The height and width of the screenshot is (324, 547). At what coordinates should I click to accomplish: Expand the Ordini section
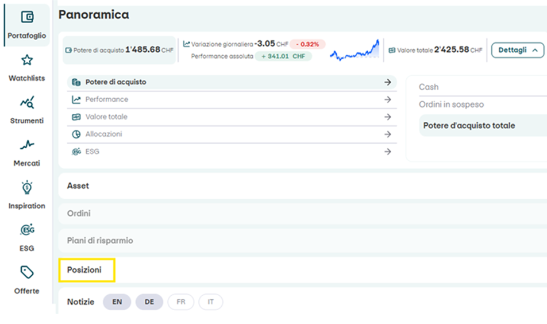(x=79, y=214)
